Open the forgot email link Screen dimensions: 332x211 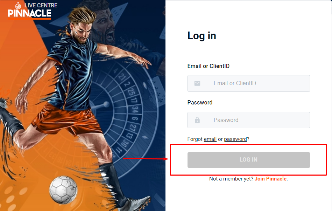[210, 139]
